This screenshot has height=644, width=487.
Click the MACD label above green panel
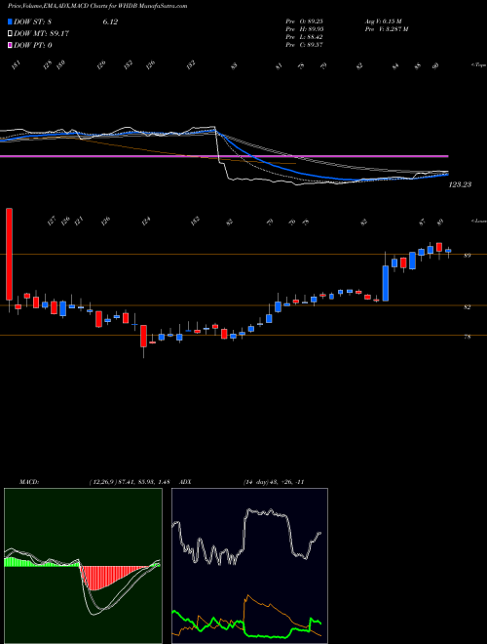[x=28, y=482]
